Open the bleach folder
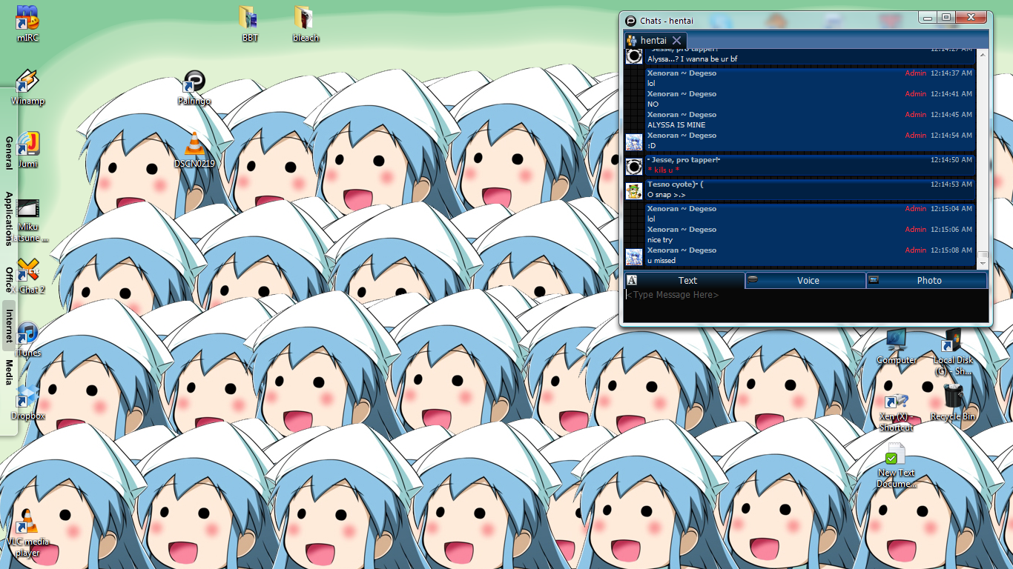 pyautogui.click(x=305, y=19)
